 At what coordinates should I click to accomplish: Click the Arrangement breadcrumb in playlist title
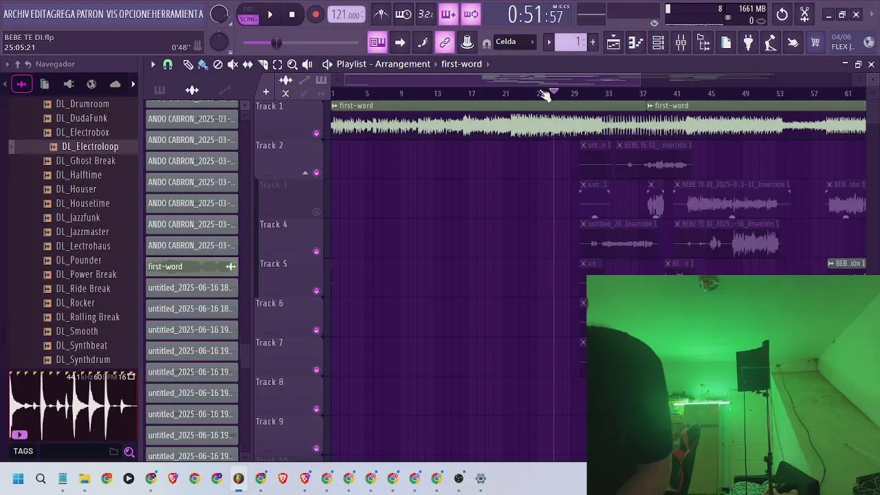tap(403, 64)
